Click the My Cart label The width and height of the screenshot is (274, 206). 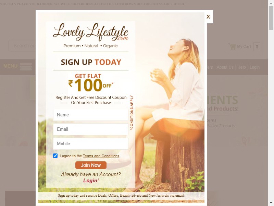click(x=244, y=46)
